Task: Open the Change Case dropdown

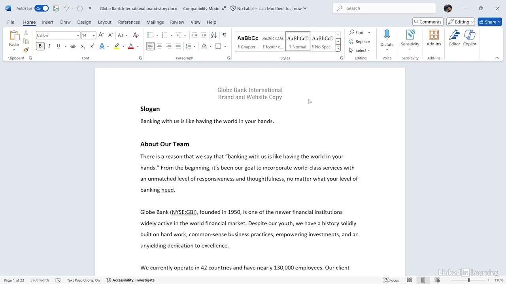Action: 123,35
